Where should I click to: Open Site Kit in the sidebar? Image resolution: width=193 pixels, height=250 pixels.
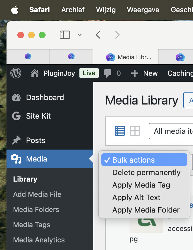click(x=38, y=116)
